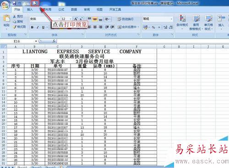Open the 开发工具 ribbon tab

coord(115,10)
